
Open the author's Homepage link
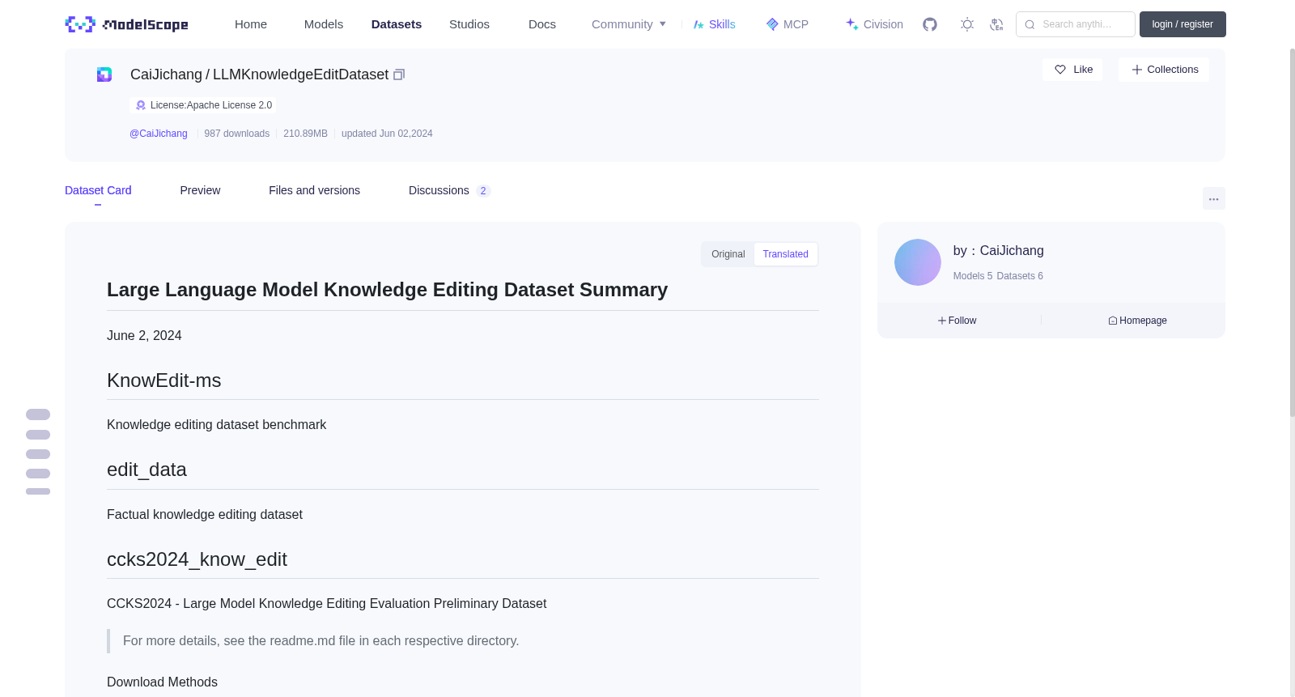[x=1137, y=321]
